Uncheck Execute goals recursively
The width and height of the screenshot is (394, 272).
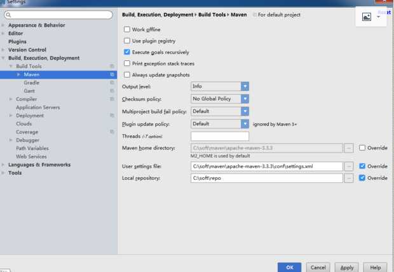[x=127, y=52]
